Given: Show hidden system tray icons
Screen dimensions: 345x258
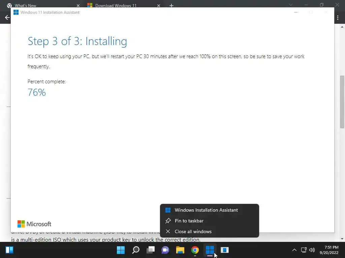Looking at the screenshot, I should [x=294, y=250].
